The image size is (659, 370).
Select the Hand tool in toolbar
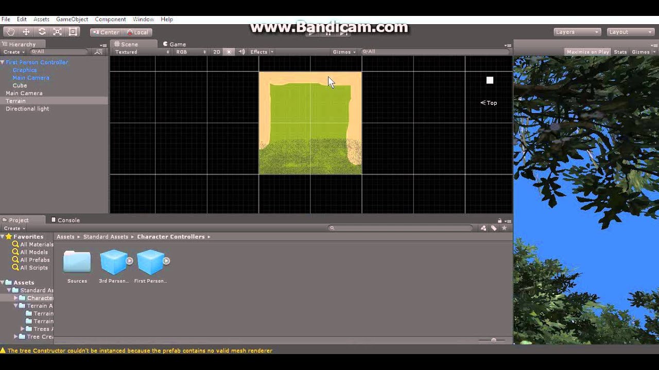[x=10, y=32]
